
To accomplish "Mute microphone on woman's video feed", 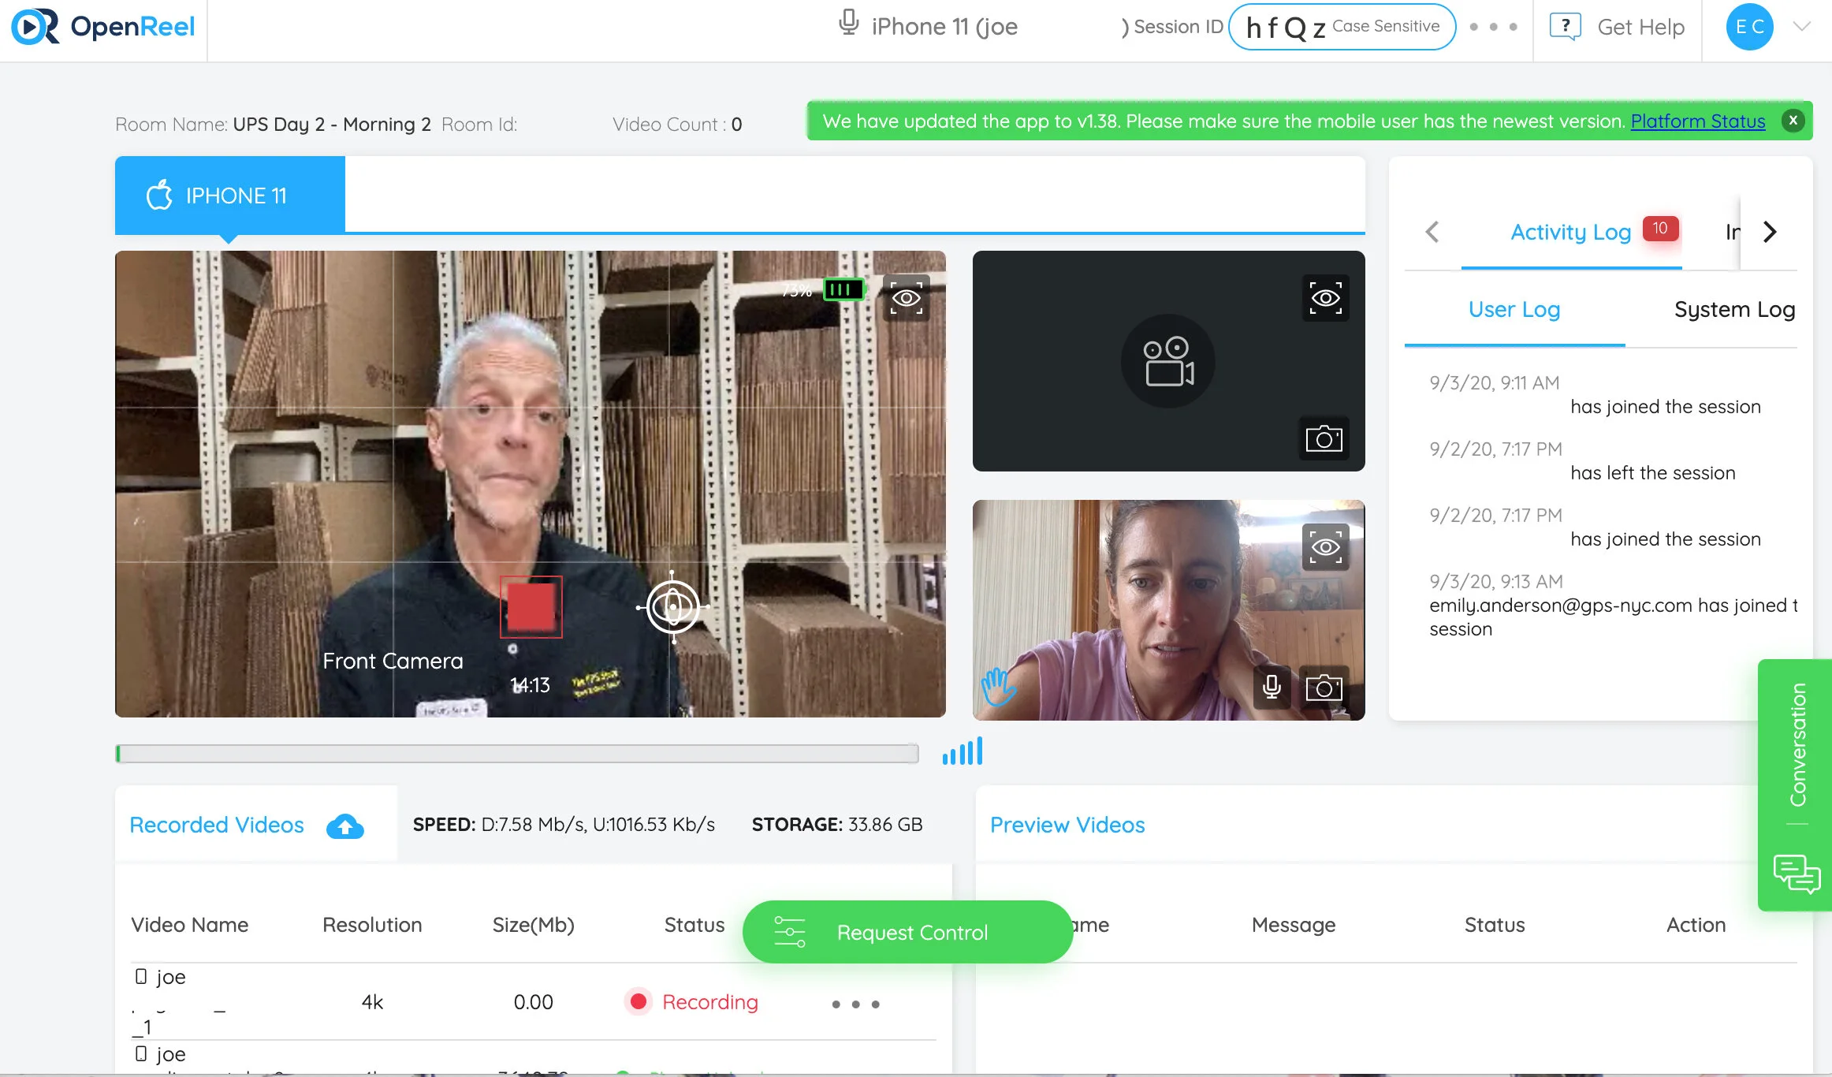I will (1271, 688).
